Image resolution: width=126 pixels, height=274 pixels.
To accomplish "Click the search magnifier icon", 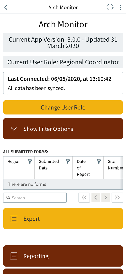I will (8, 198).
